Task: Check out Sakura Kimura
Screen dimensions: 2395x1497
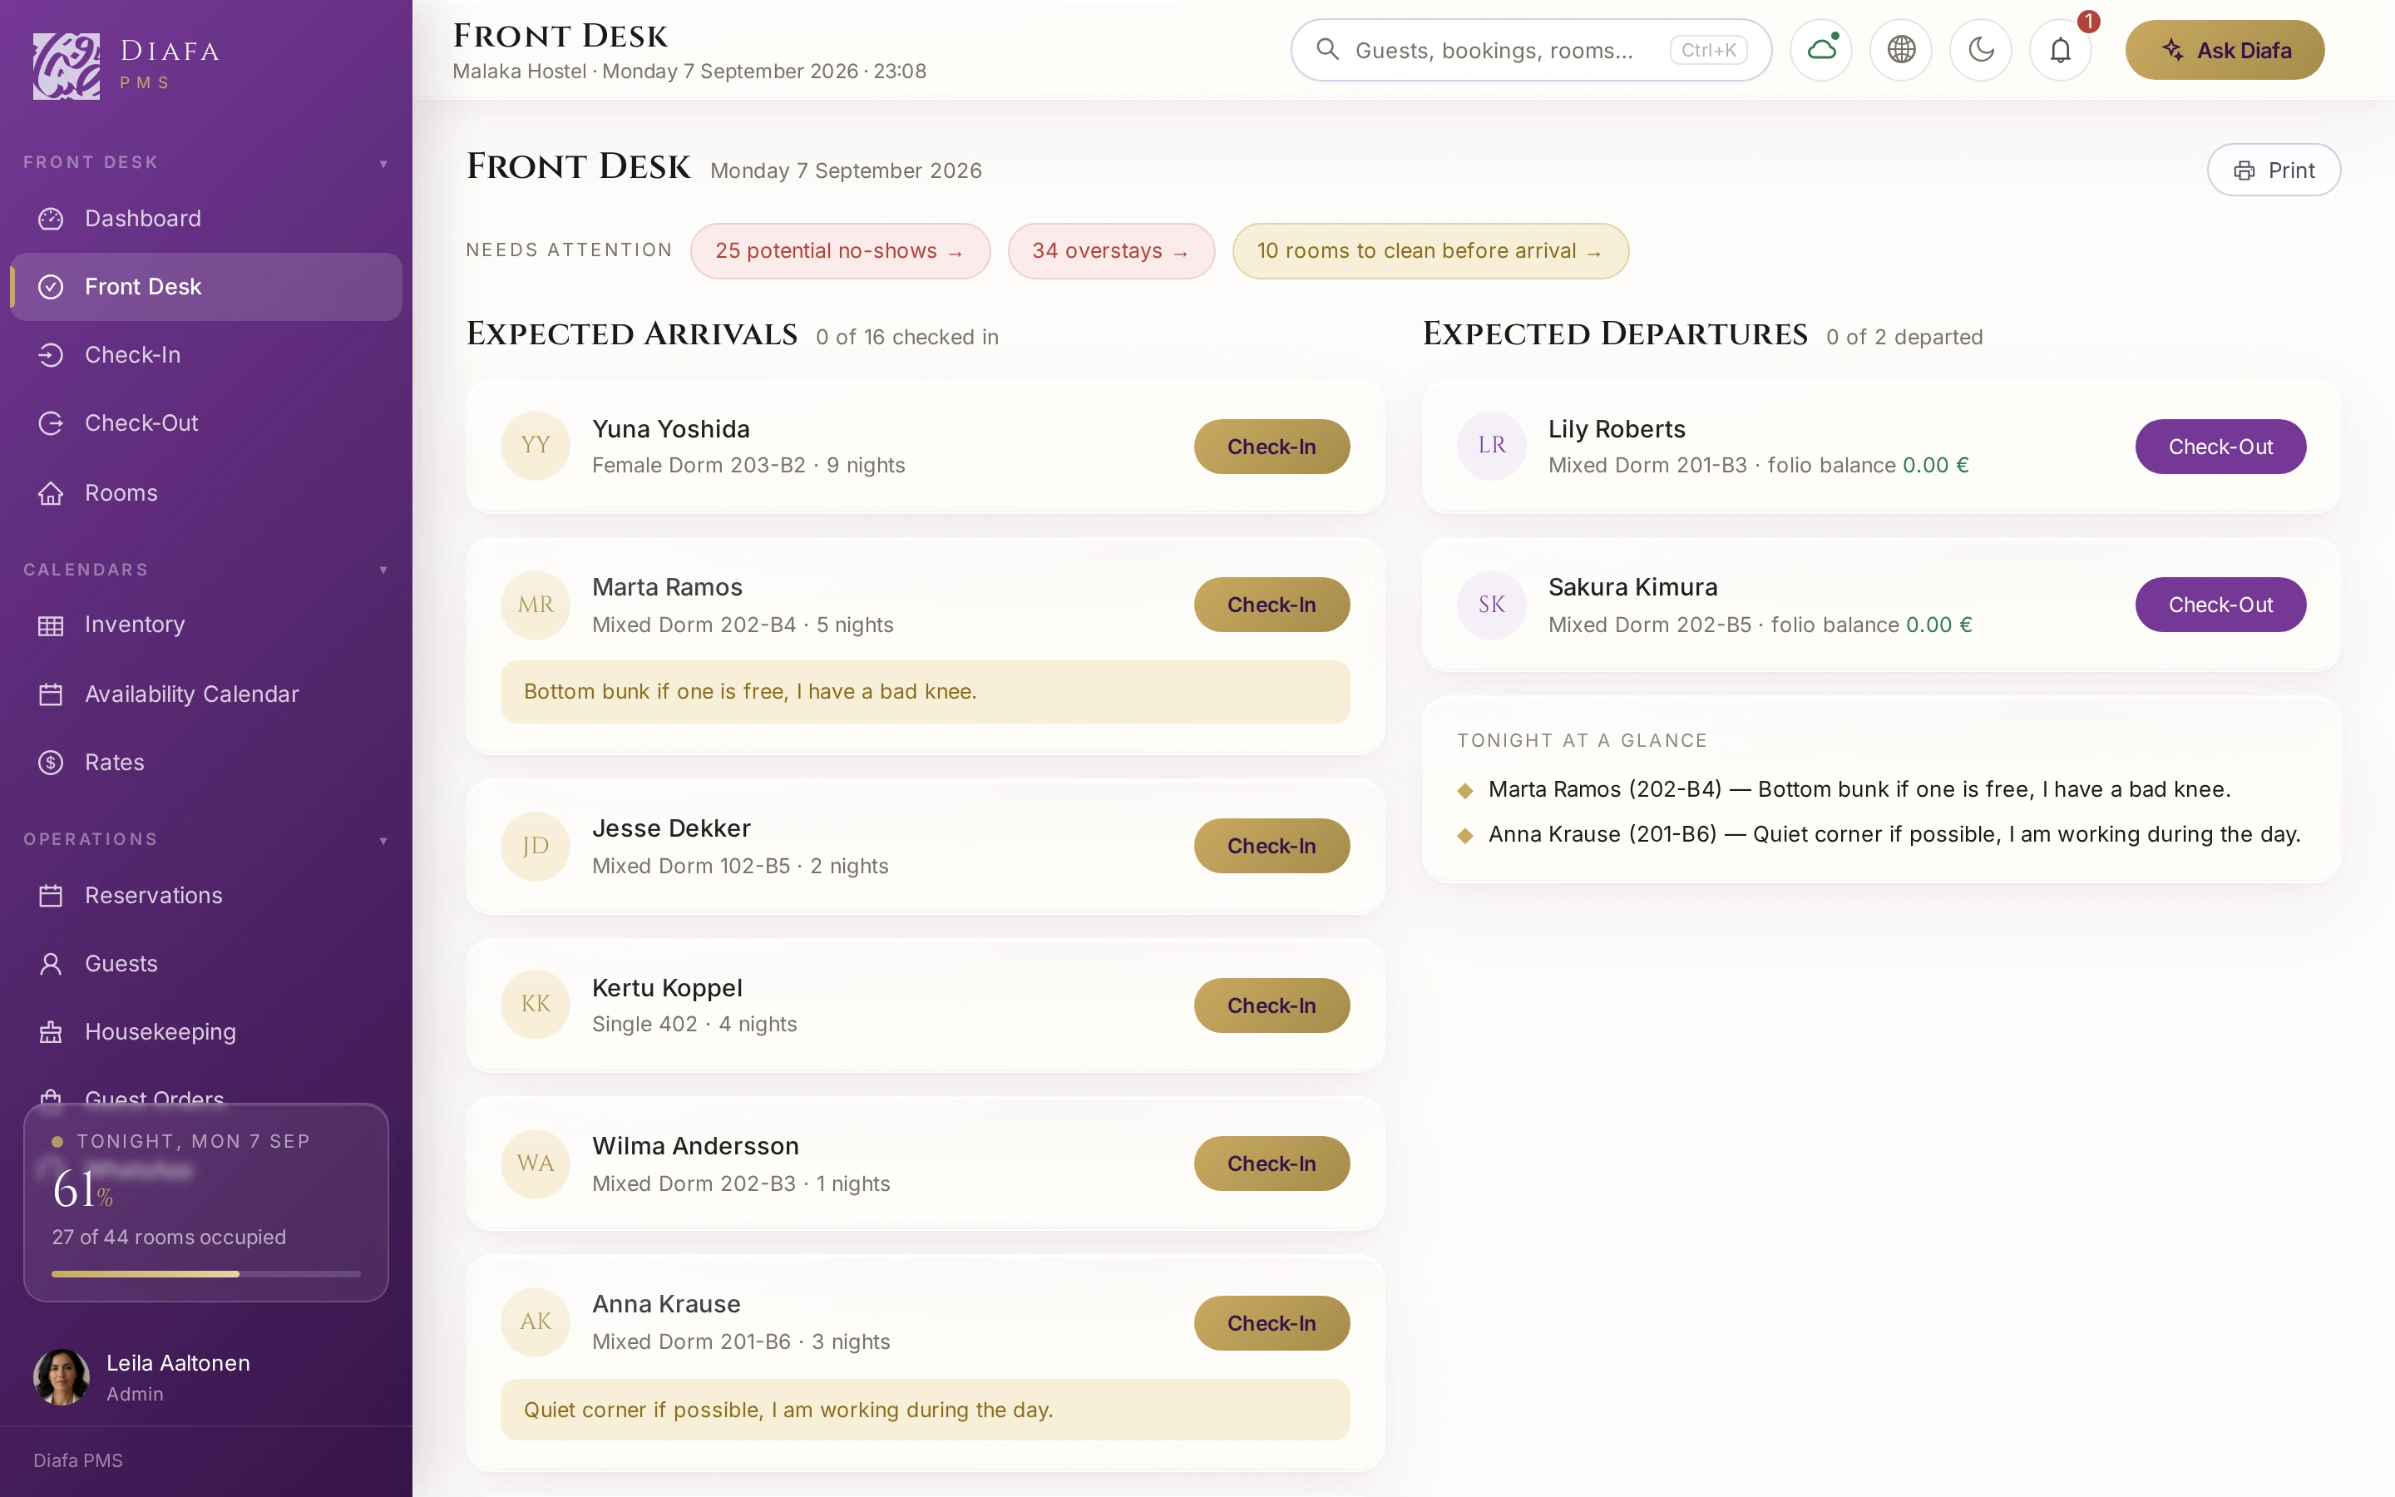Action: point(2220,605)
